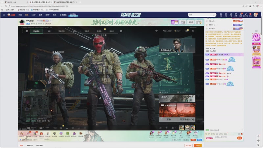The image size is (263, 148).
Task: Open the 开播 start-streaming icon
Action: point(236,15)
